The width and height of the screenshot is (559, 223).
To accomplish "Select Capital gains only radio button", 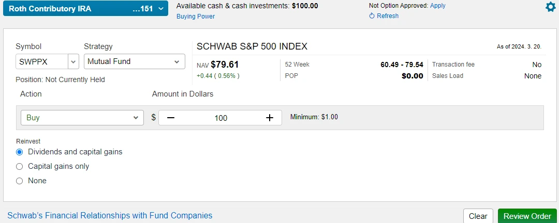I will tap(20, 167).
